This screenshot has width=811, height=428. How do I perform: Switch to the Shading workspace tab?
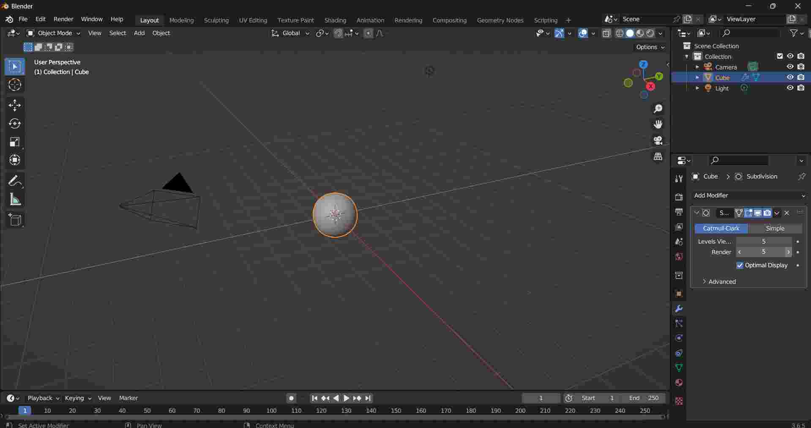(x=335, y=20)
